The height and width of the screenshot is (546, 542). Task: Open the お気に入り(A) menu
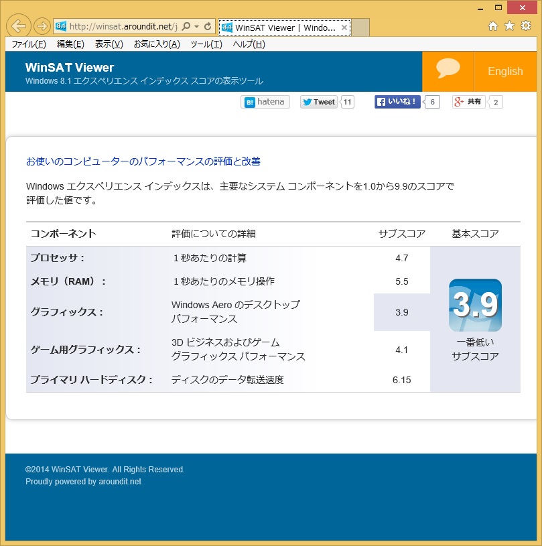[x=157, y=44]
